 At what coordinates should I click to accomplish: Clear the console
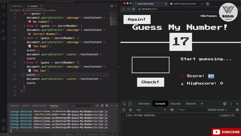[x=131, y=110]
